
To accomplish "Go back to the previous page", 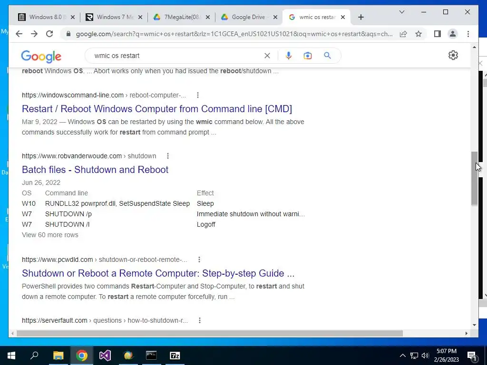I will click(x=19, y=34).
